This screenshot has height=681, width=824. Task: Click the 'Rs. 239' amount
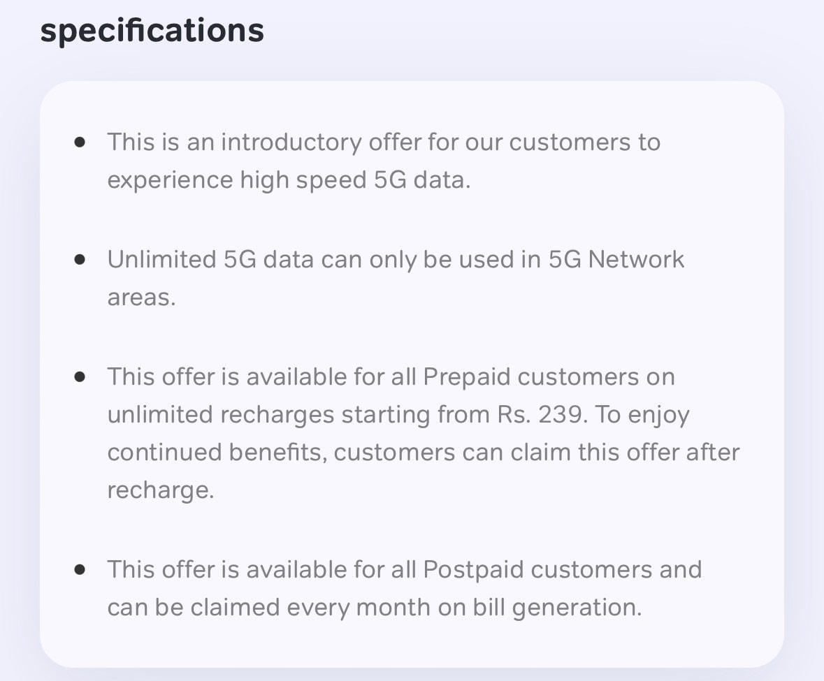[541, 415]
